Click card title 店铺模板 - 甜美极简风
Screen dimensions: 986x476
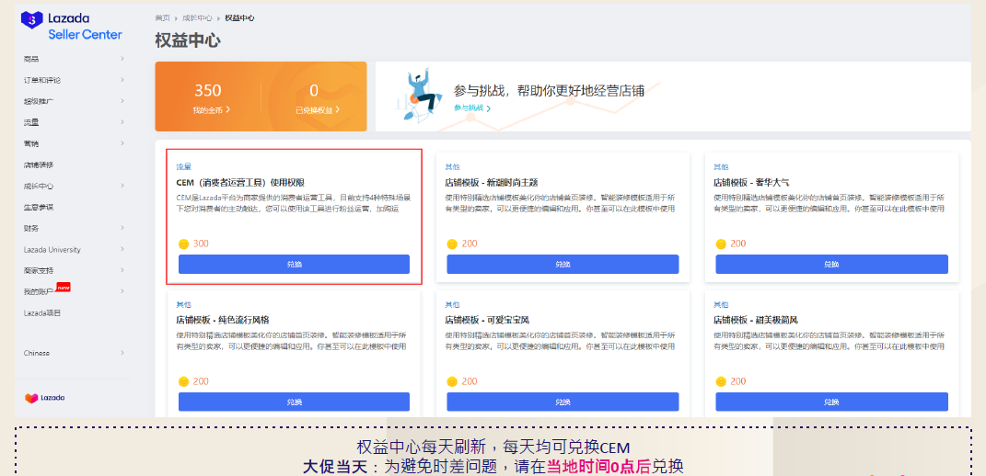point(755,320)
